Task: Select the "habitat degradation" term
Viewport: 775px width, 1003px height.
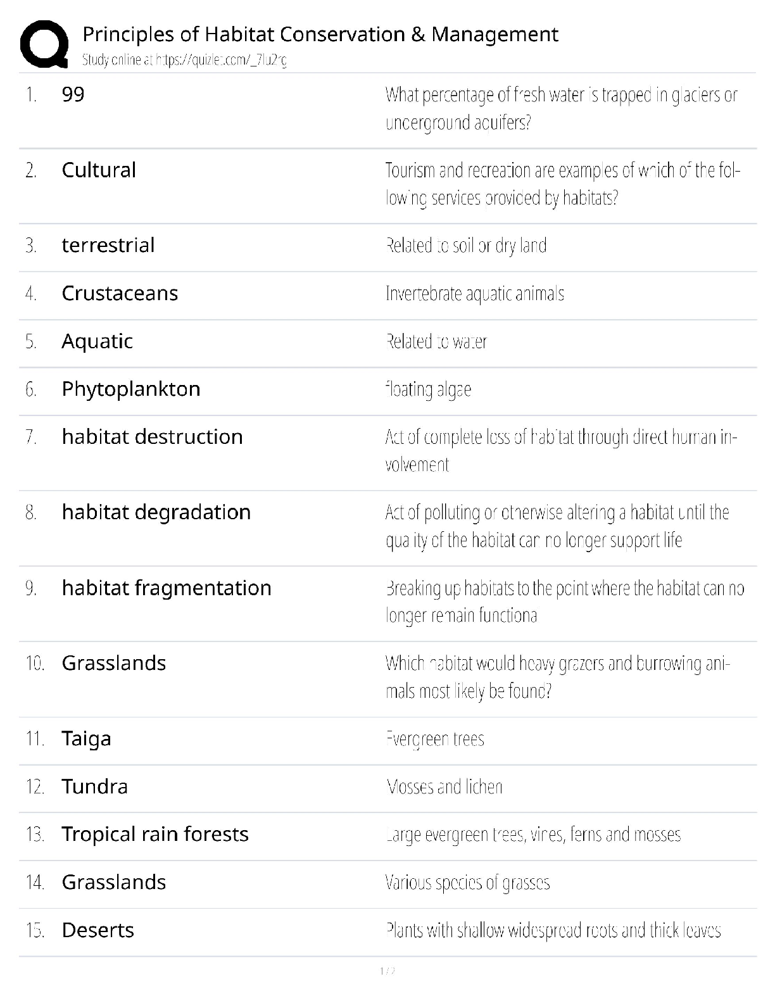Action: [x=156, y=512]
